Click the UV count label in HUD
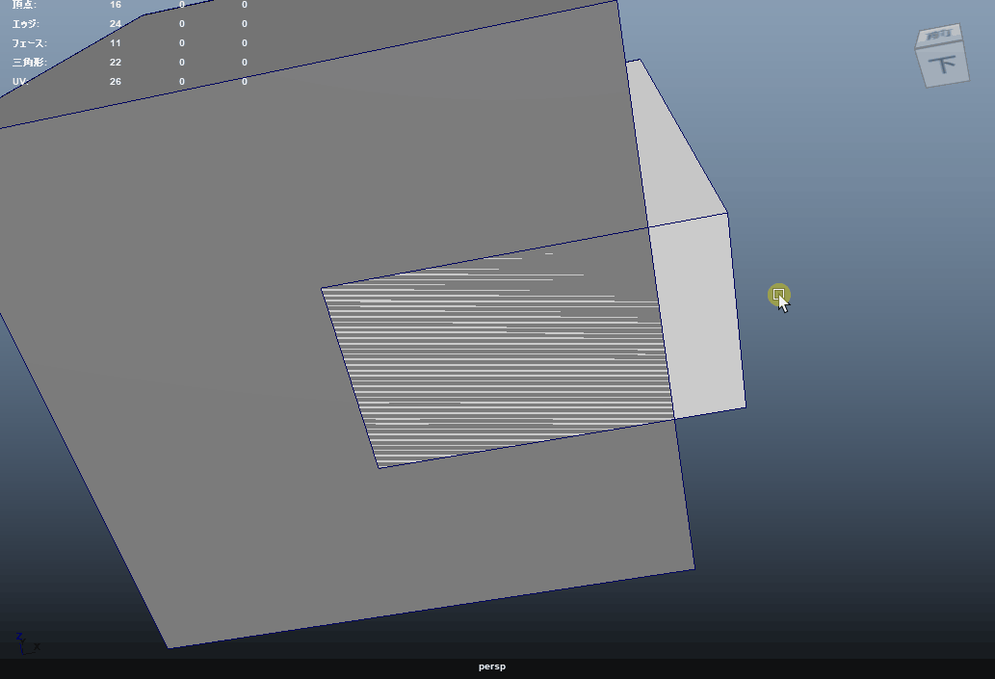The height and width of the screenshot is (679, 995). (x=19, y=82)
